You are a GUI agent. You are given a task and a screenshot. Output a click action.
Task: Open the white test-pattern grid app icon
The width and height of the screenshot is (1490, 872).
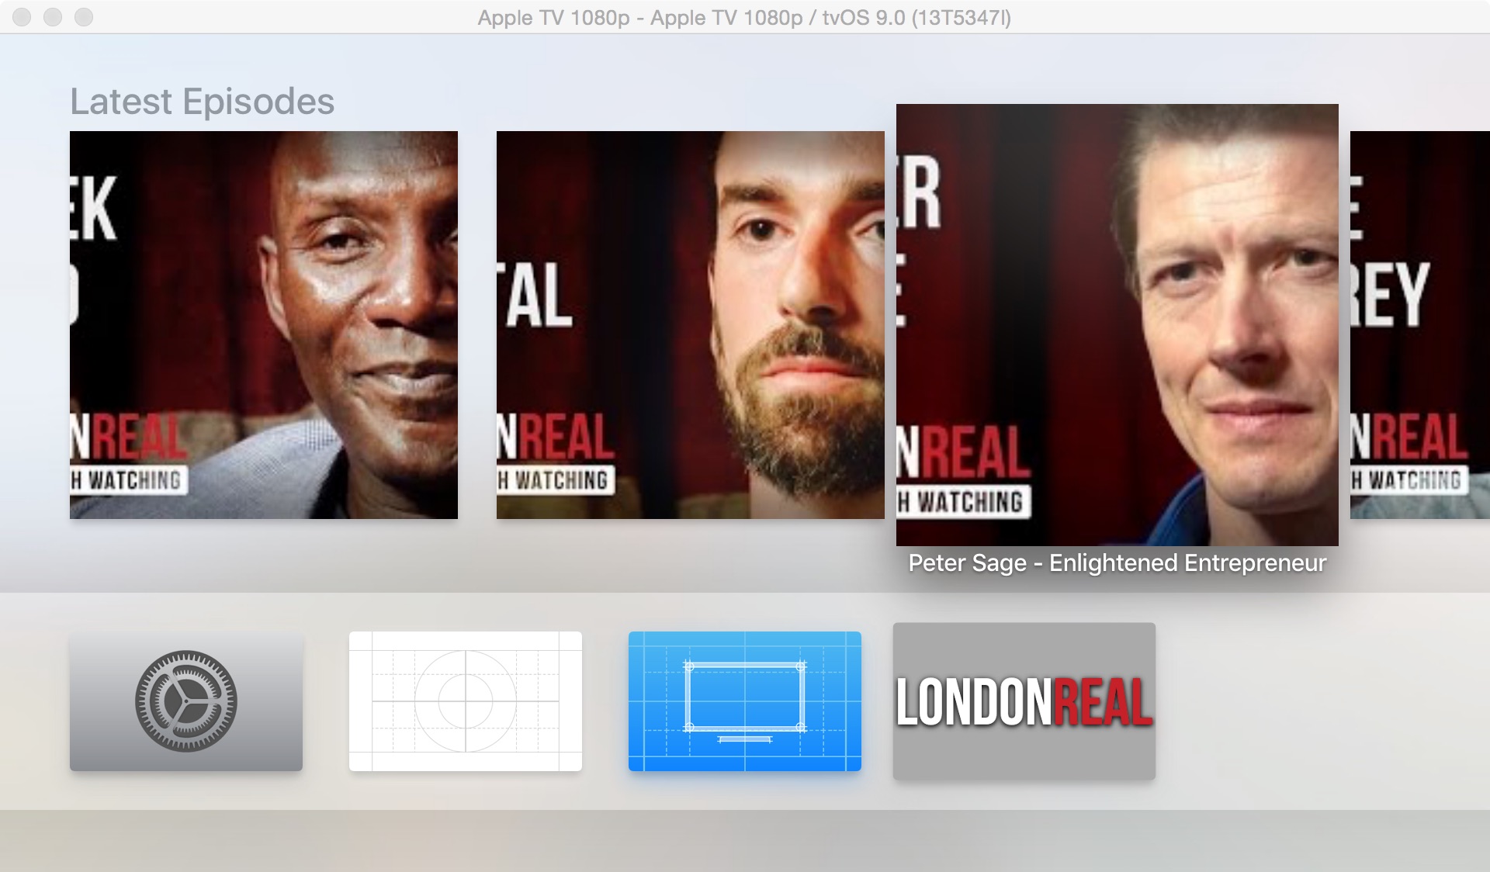tap(466, 701)
